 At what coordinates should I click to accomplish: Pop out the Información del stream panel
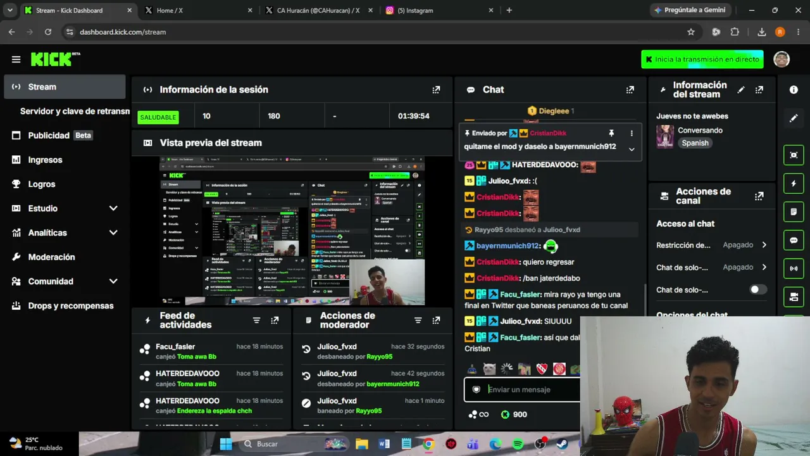click(x=759, y=90)
